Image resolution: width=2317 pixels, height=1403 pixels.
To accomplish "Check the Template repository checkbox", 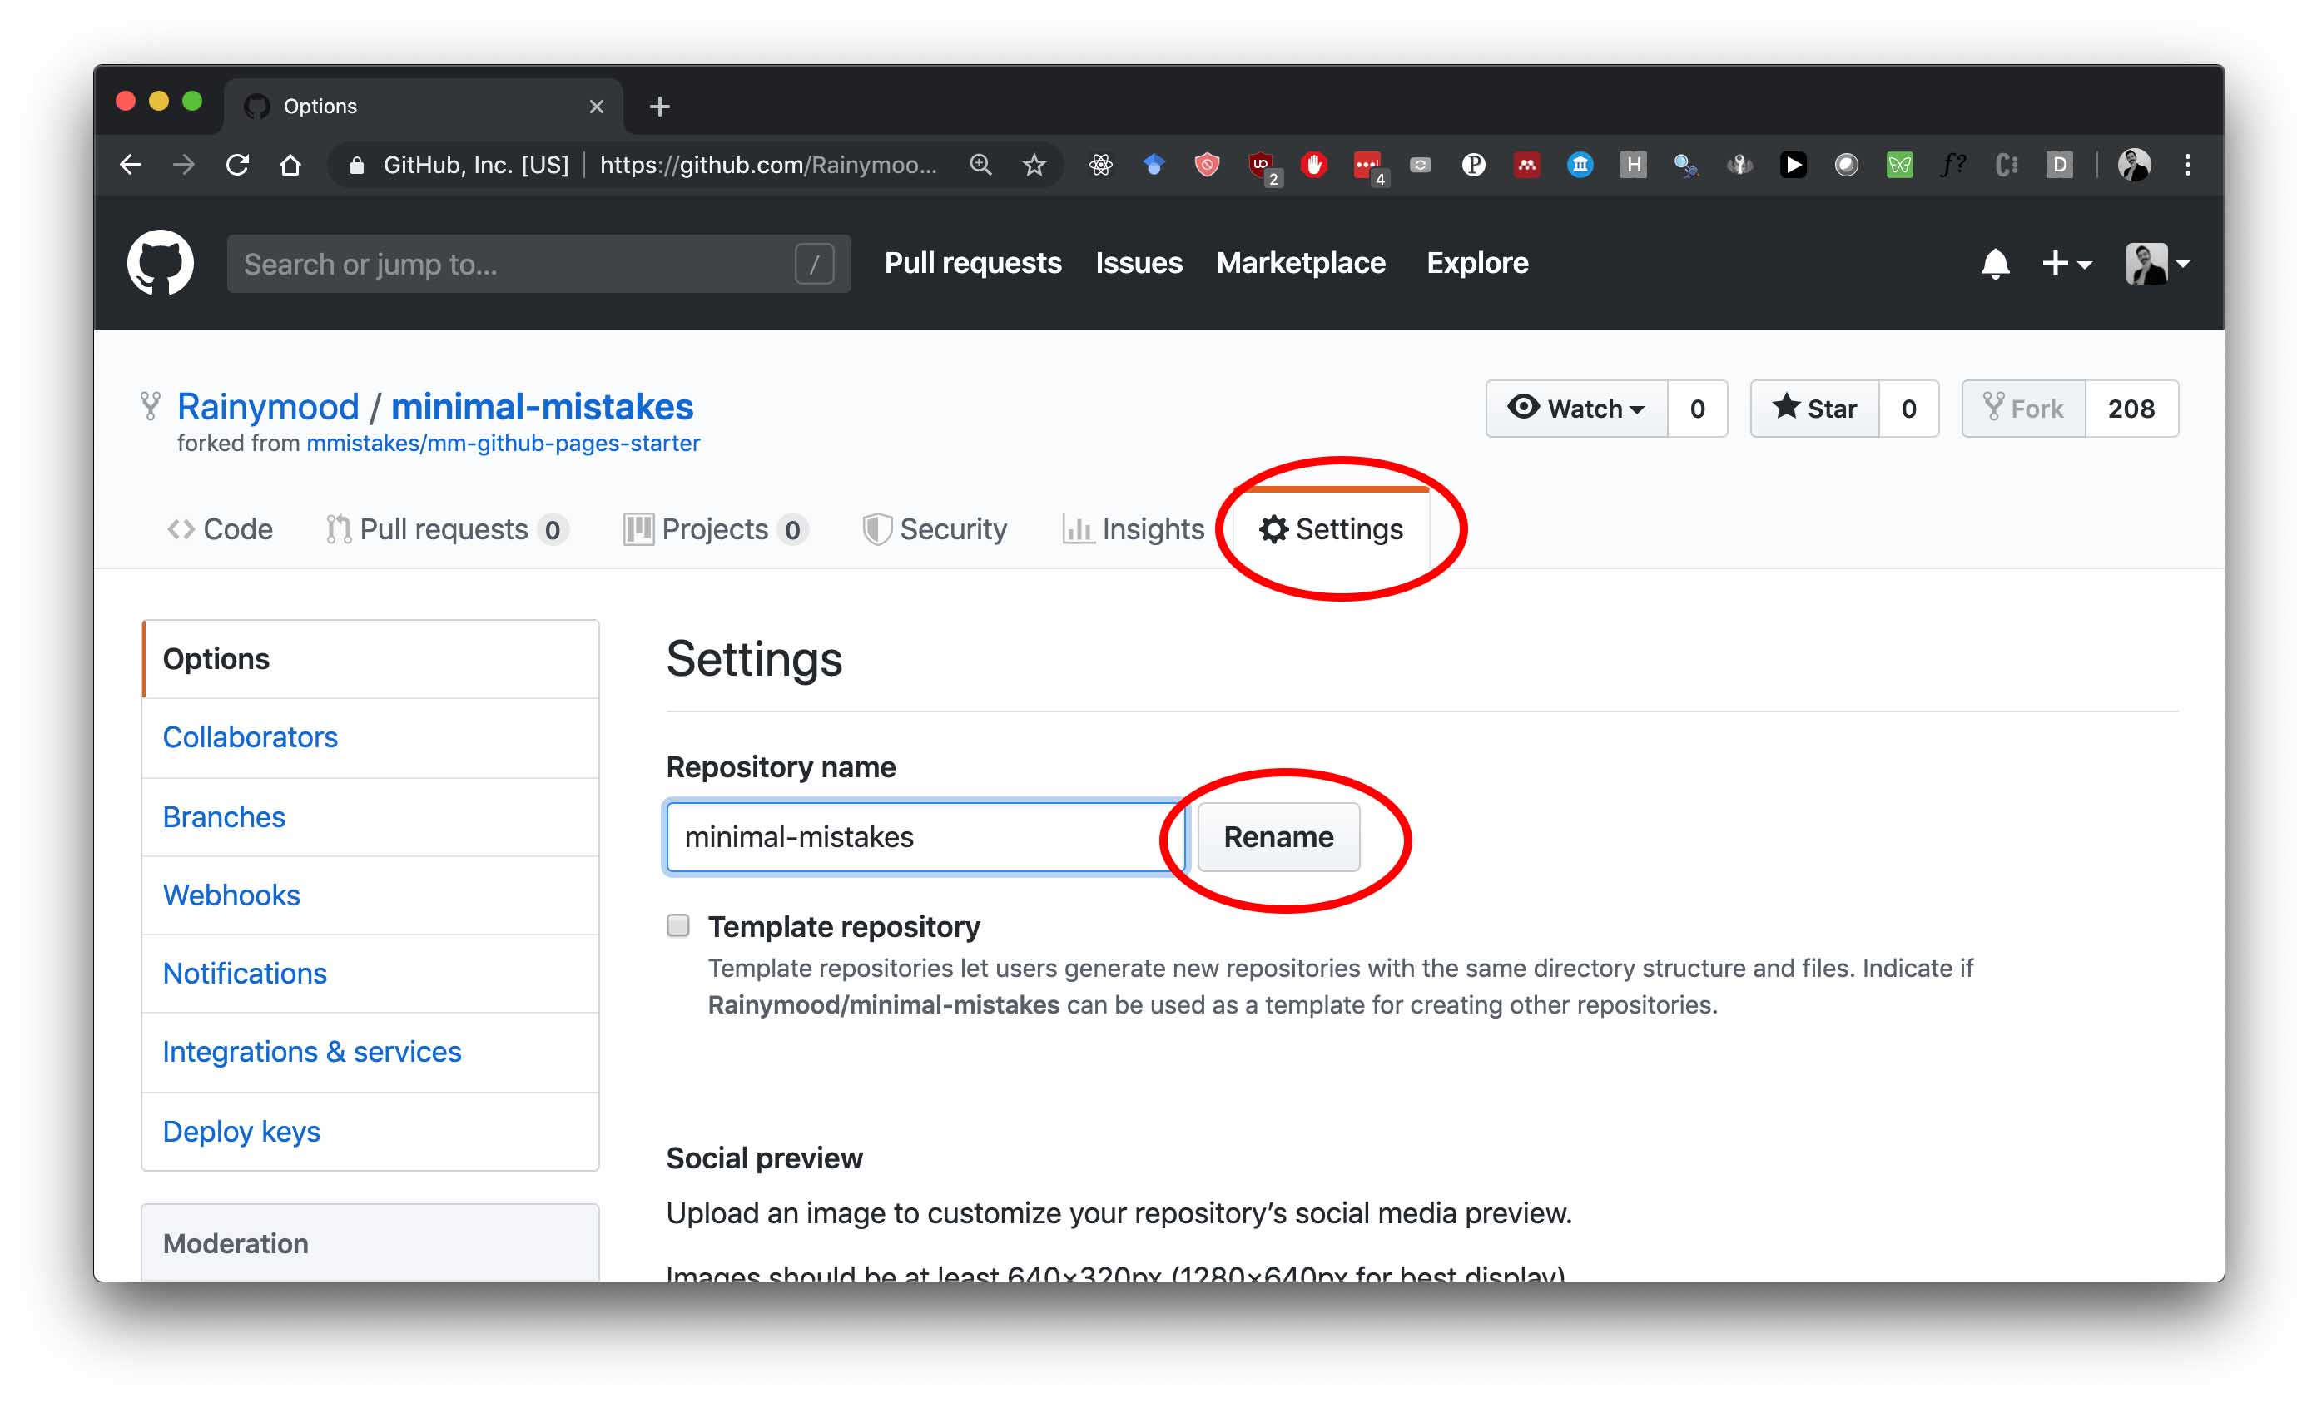I will [x=678, y=925].
